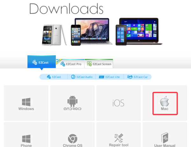Click the silver Android phone image

54,35
